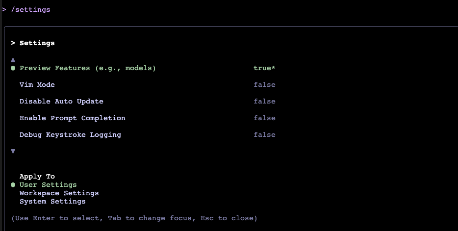The height and width of the screenshot is (231, 458).
Task: Select Debug Keystroke Logging setting label
Action: point(70,135)
